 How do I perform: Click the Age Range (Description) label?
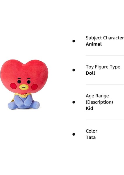[x=99, y=99]
